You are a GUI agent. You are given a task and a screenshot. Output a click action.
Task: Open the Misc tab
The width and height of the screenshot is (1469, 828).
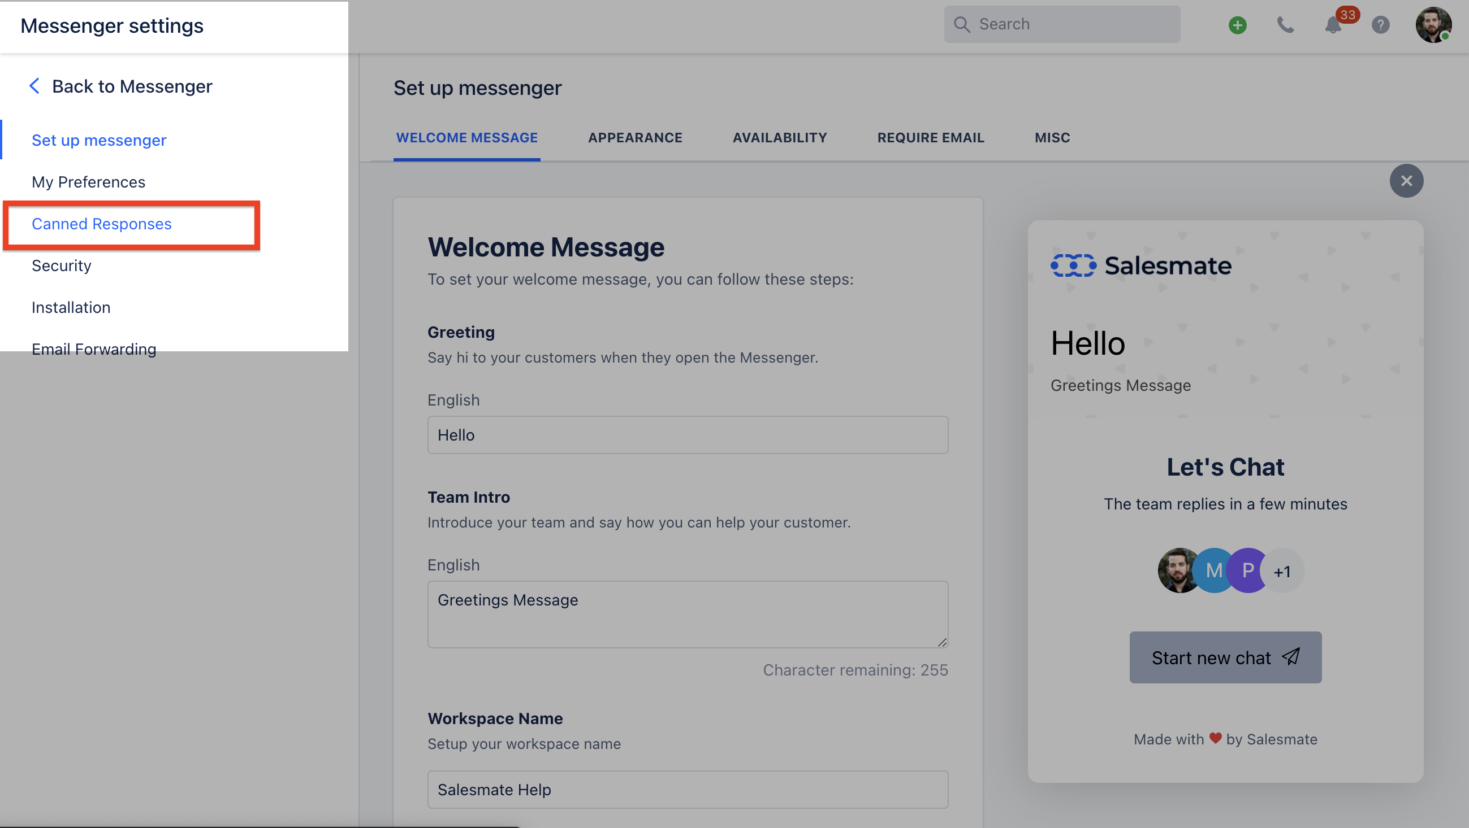[x=1052, y=137]
